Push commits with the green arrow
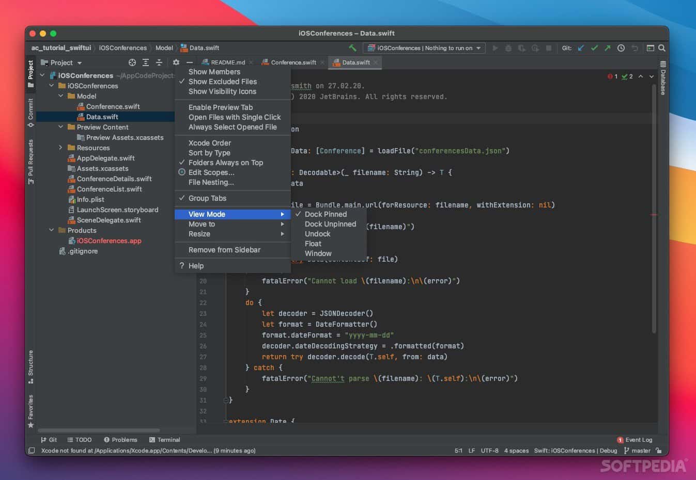Screen dimensions: 696x480 [607, 48]
